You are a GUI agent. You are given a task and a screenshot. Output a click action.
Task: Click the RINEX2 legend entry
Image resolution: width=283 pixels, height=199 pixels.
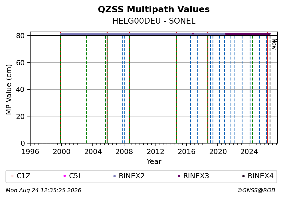click(x=129, y=176)
